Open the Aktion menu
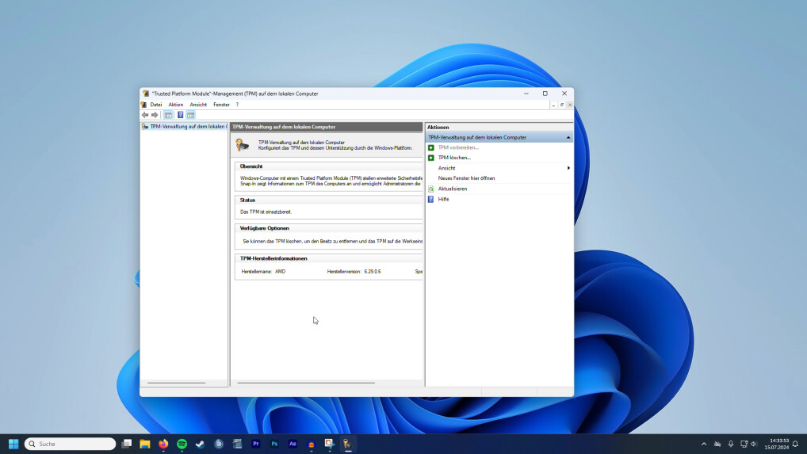807x454 pixels. (x=175, y=105)
